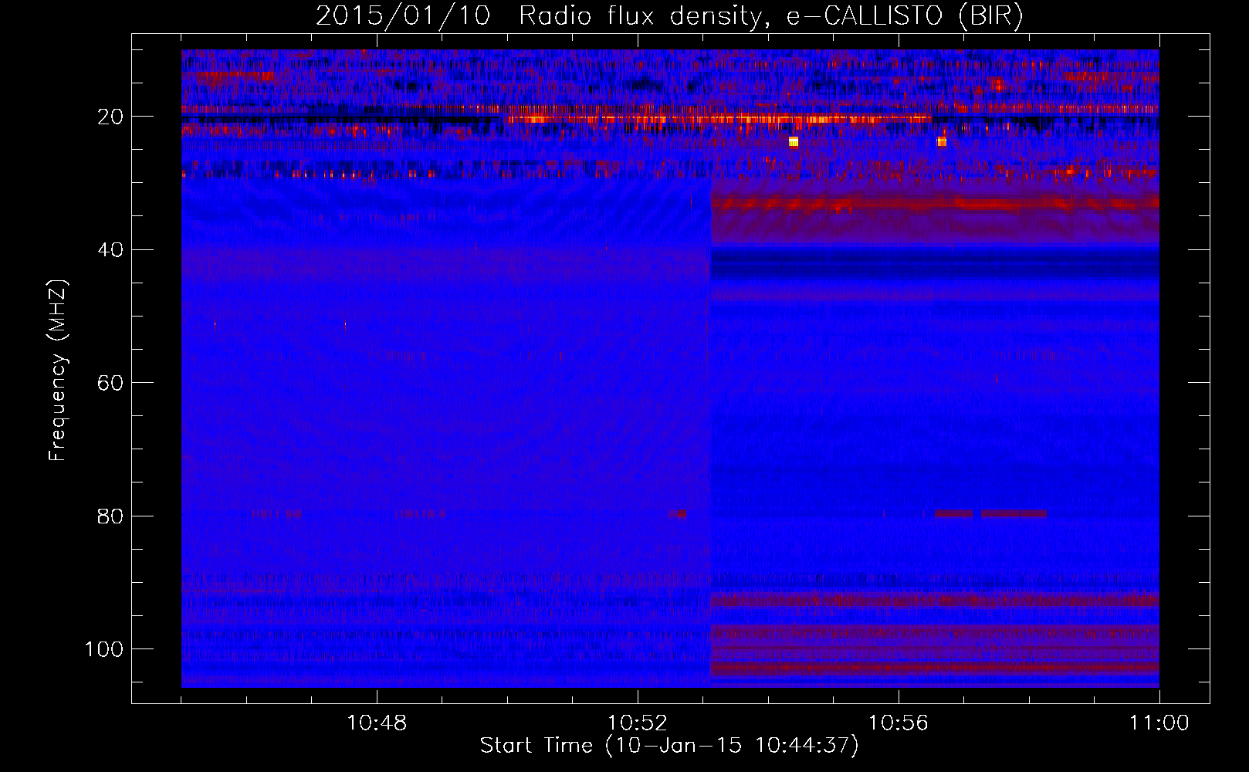
Task: Click the 10:48 time tick label
Action: pyautogui.click(x=377, y=723)
